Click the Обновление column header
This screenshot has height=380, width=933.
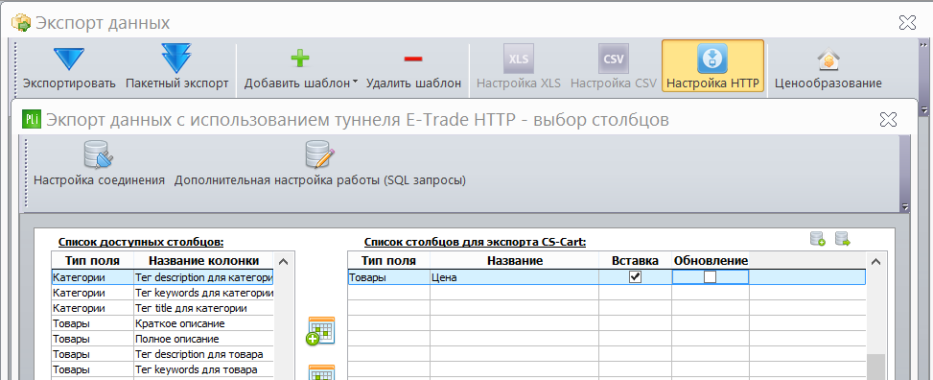point(711,260)
